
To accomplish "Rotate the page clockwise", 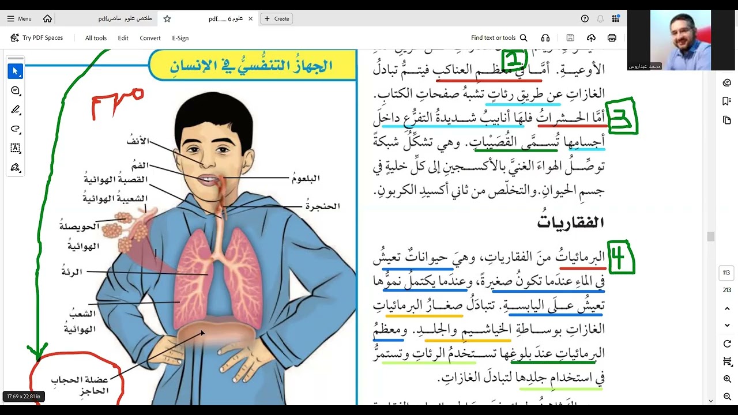I will click(727, 344).
